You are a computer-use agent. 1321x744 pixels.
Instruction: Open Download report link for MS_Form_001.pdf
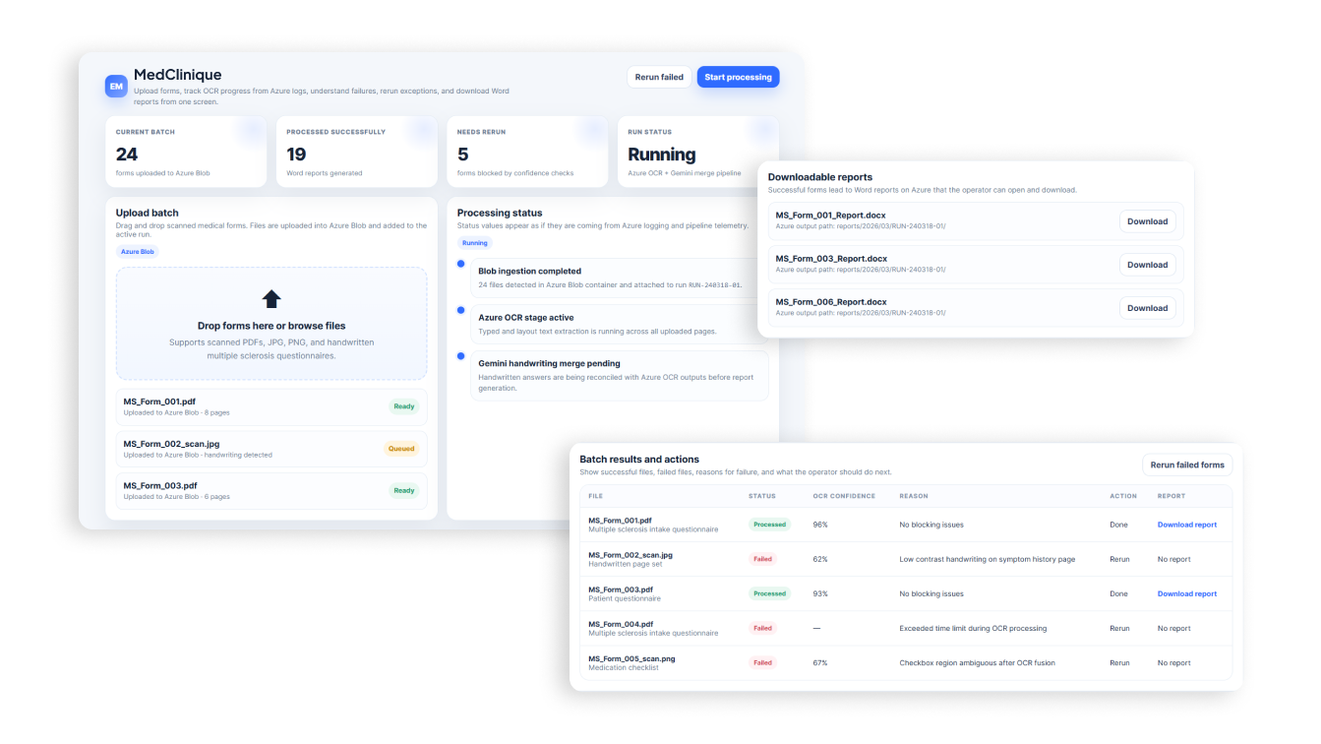(1186, 525)
